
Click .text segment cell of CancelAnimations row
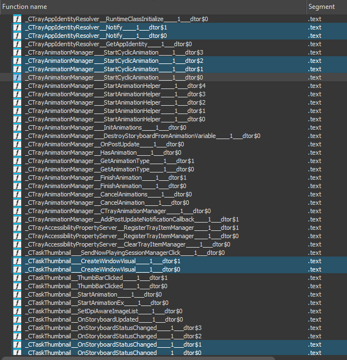click(x=315, y=194)
